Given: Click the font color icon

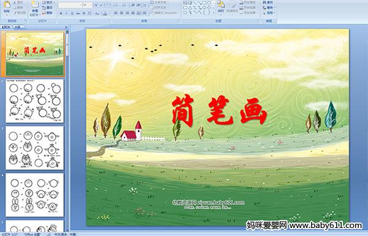Looking at the screenshot, I should click(105, 13).
